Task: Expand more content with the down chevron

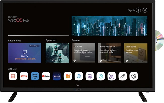Action: tap(78, 85)
